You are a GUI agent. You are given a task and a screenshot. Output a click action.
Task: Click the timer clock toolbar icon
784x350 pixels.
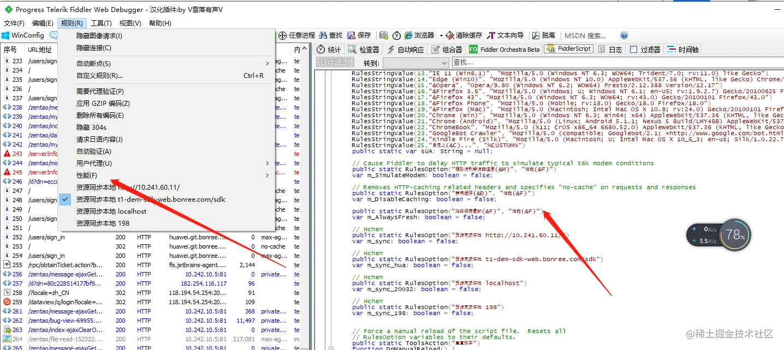[396, 35]
